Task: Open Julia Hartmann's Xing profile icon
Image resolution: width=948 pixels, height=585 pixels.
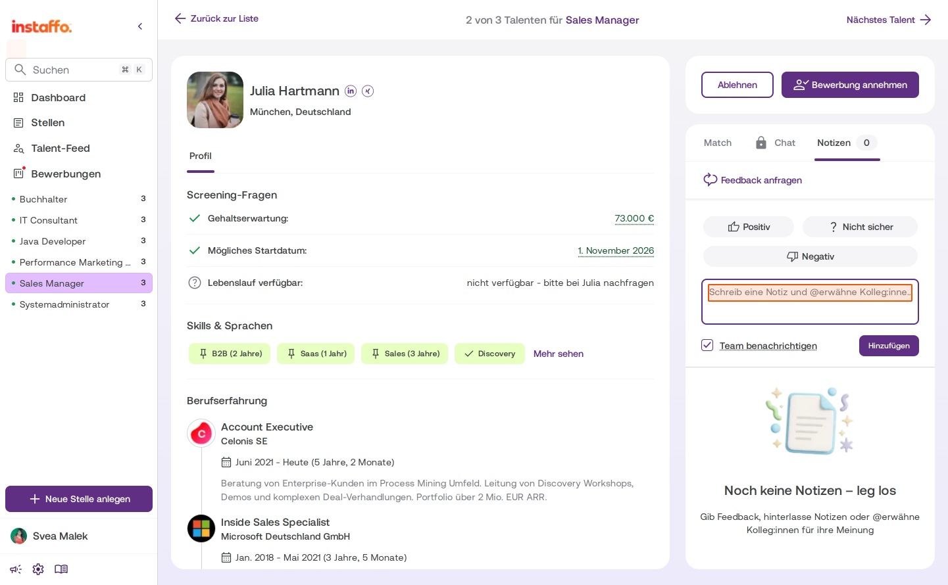Action: pyautogui.click(x=368, y=91)
